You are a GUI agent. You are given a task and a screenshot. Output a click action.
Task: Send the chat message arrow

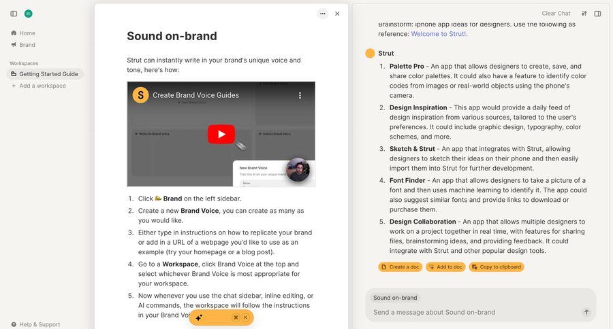point(586,312)
